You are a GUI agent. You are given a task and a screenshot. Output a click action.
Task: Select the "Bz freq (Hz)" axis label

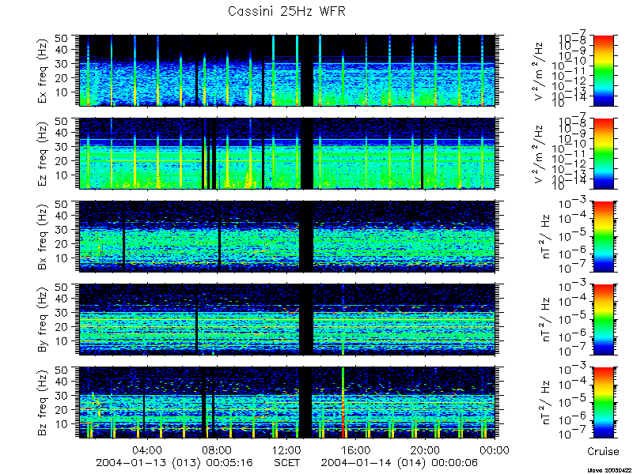43,402
